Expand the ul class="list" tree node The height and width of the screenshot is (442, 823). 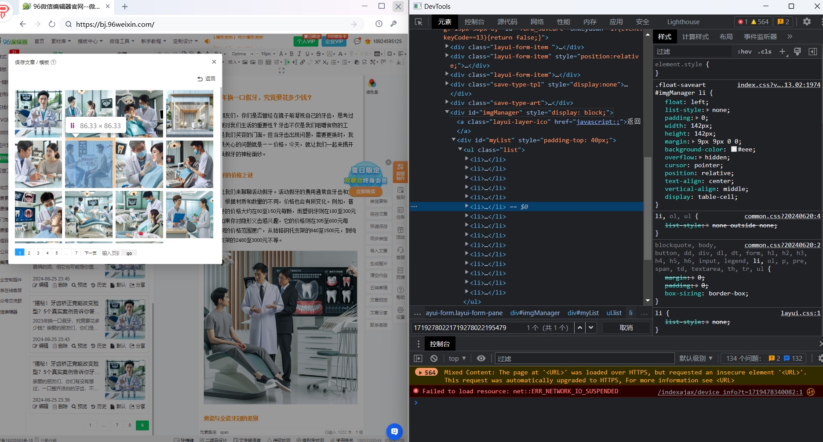click(x=460, y=150)
